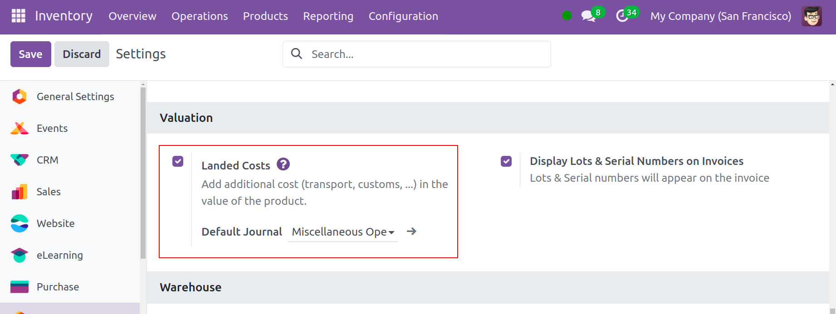Open the Operations menu

click(200, 16)
